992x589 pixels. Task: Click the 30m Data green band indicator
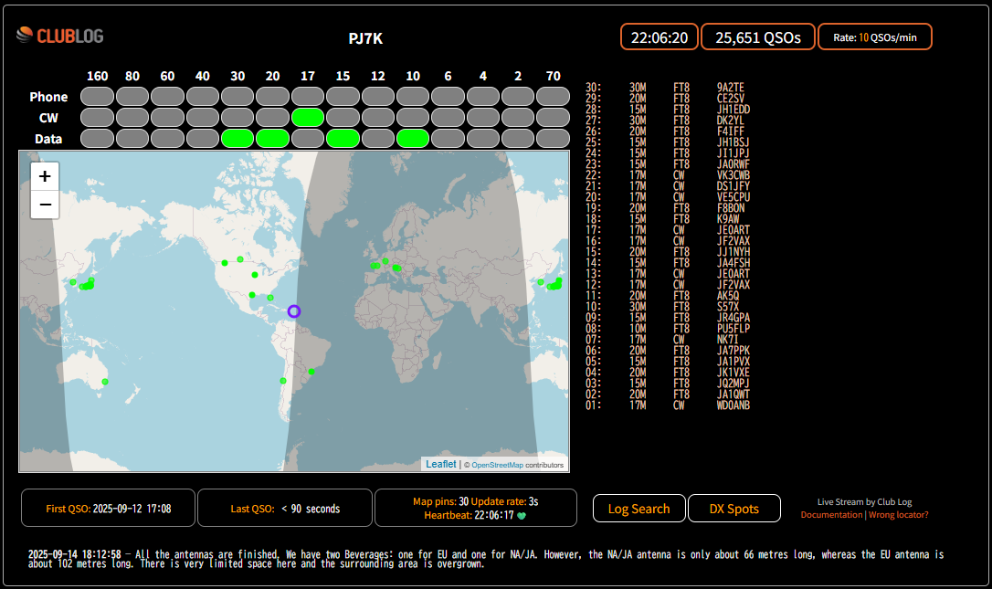[237, 138]
